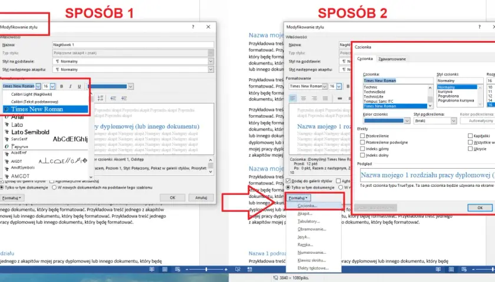Choose Tabulatory... from Formatuj menu
Image resolution: width=495 pixels, height=282 pixels.
click(308, 221)
